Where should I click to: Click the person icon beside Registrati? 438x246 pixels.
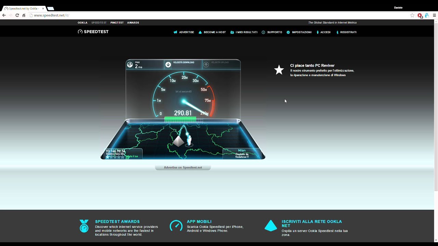337,32
